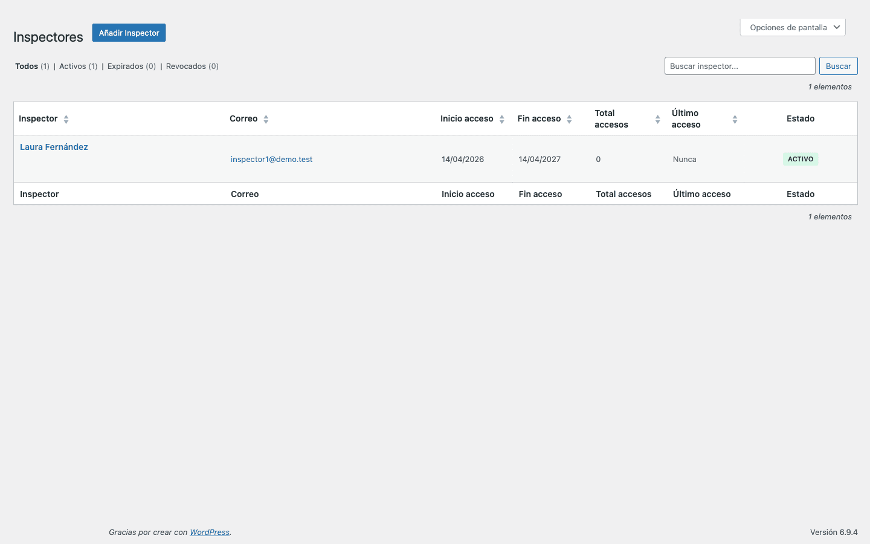Viewport: 870px width, 544px height.
Task: Click the Total accesos sort arrows
Action: coord(657,119)
